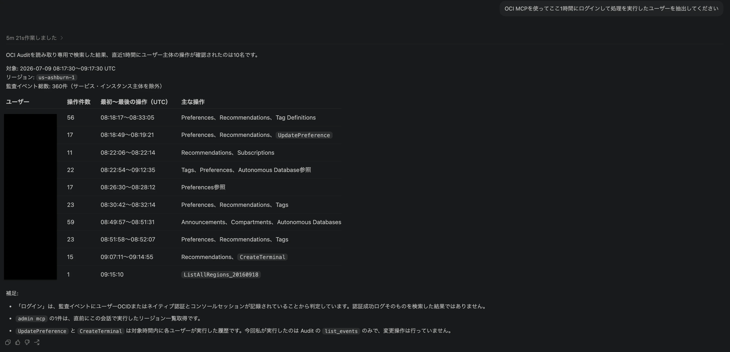The image size is (730, 352).
Task: Click the UpdatePreference chip in the last note
Action: (x=42, y=331)
